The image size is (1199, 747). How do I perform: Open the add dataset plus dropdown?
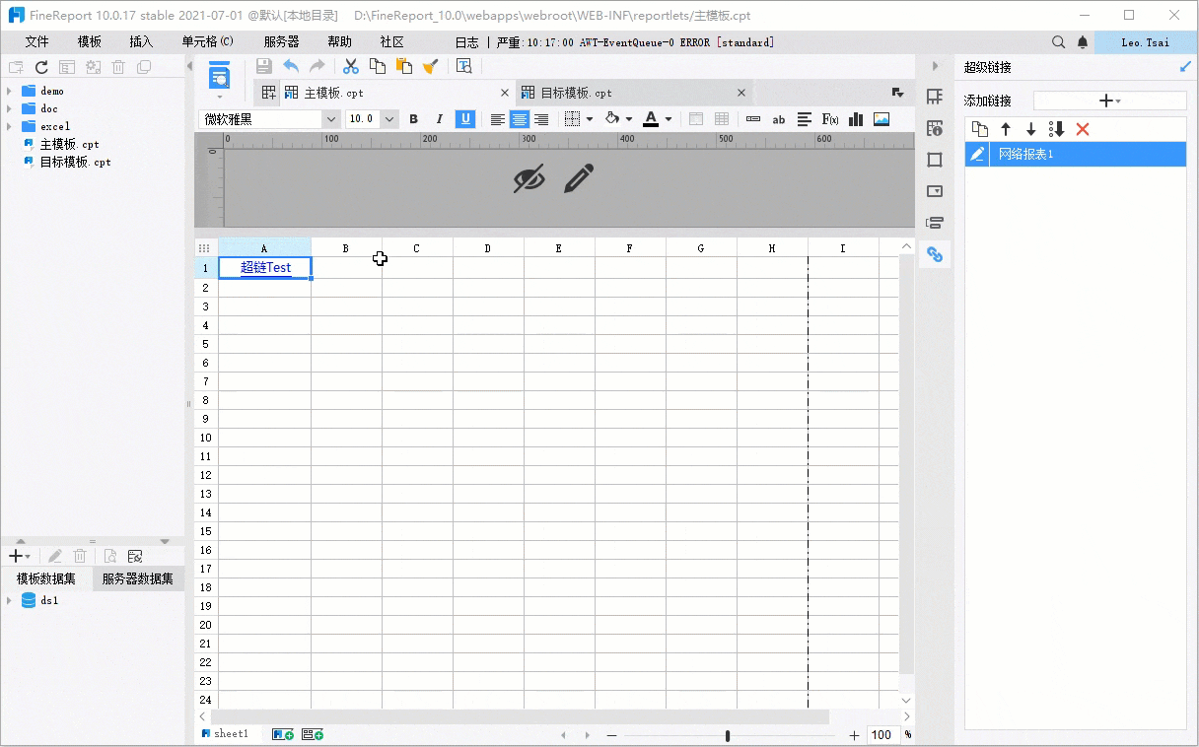19,556
